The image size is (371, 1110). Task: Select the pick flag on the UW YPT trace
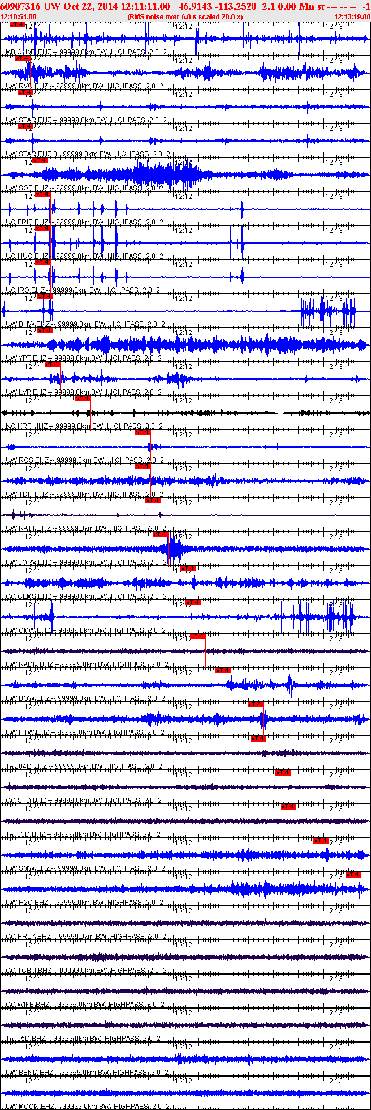tap(45, 331)
